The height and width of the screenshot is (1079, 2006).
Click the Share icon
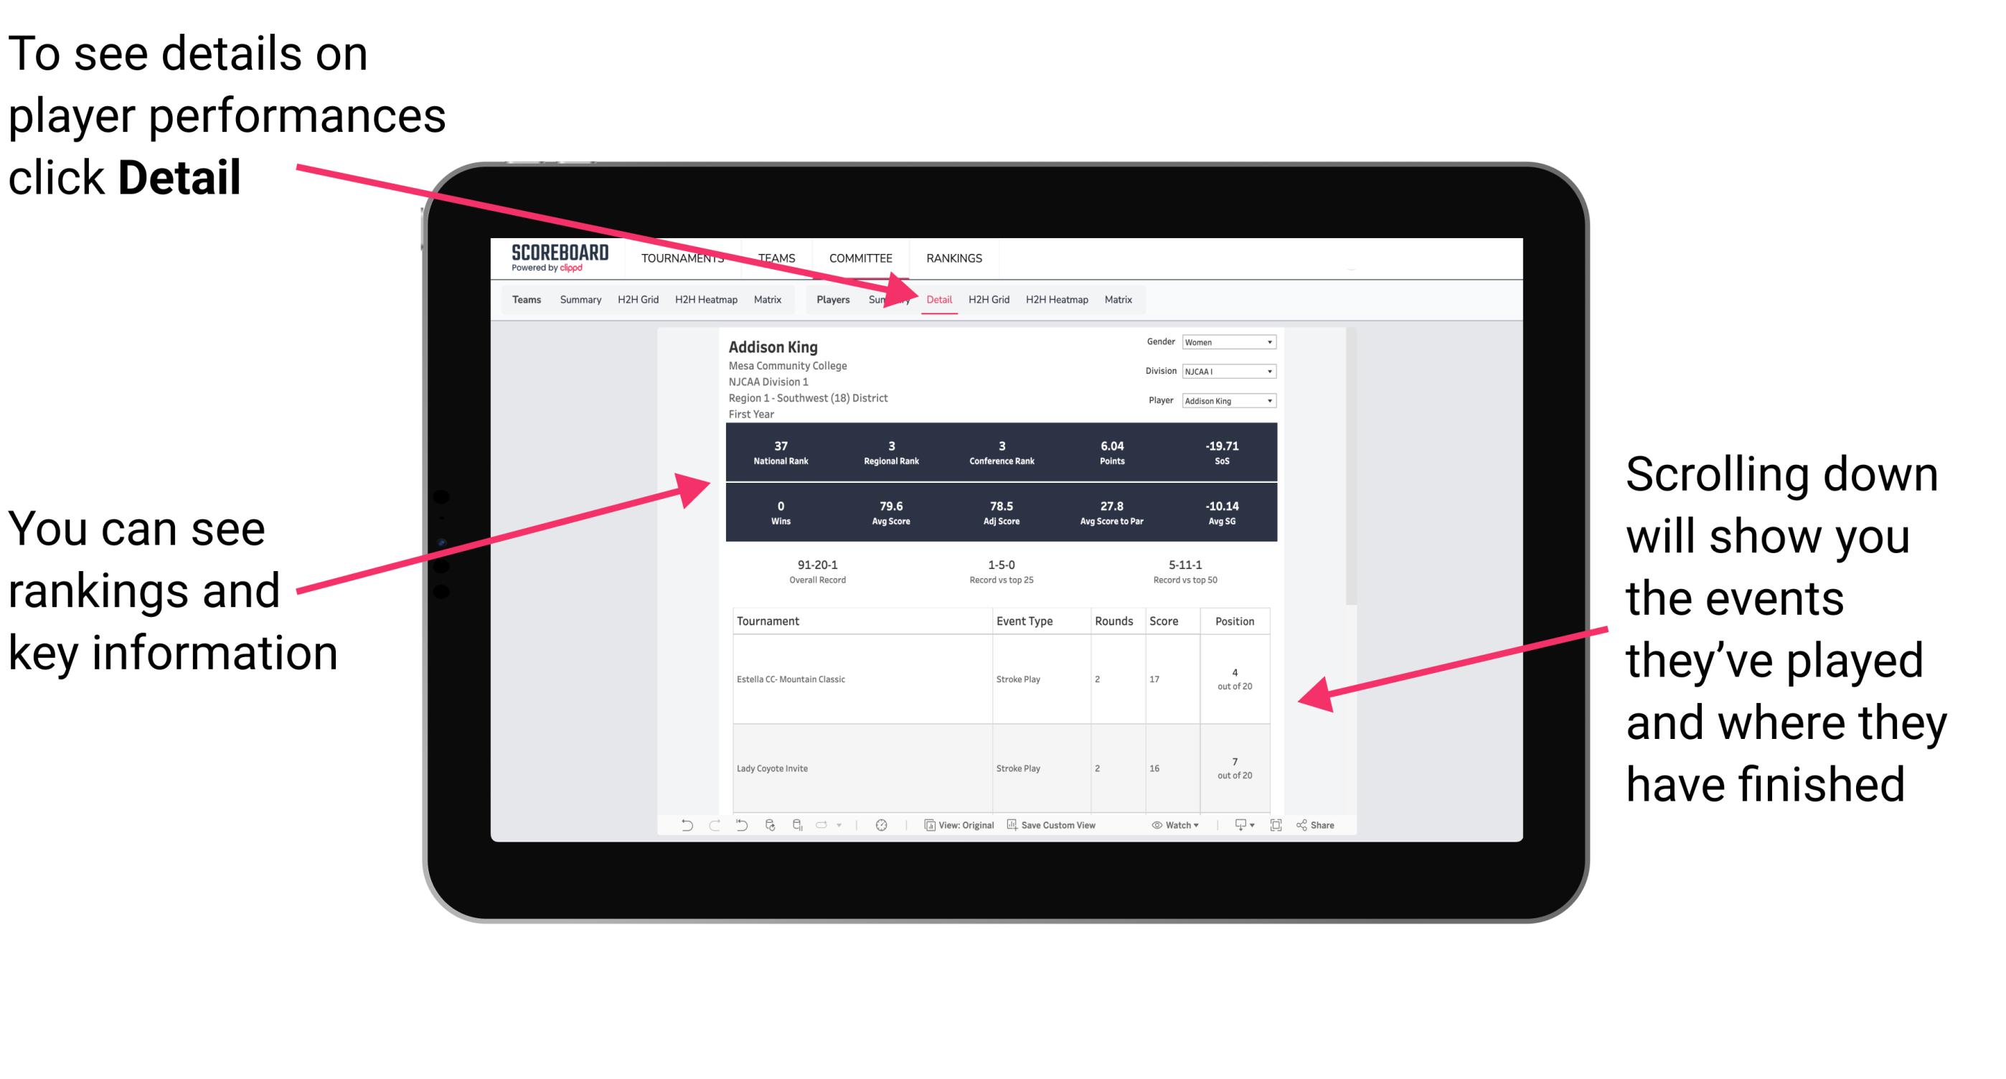pyautogui.click(x=1304, y=826)
